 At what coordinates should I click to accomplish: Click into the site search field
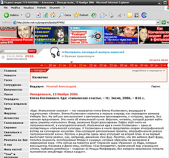[x=16, y=51]
